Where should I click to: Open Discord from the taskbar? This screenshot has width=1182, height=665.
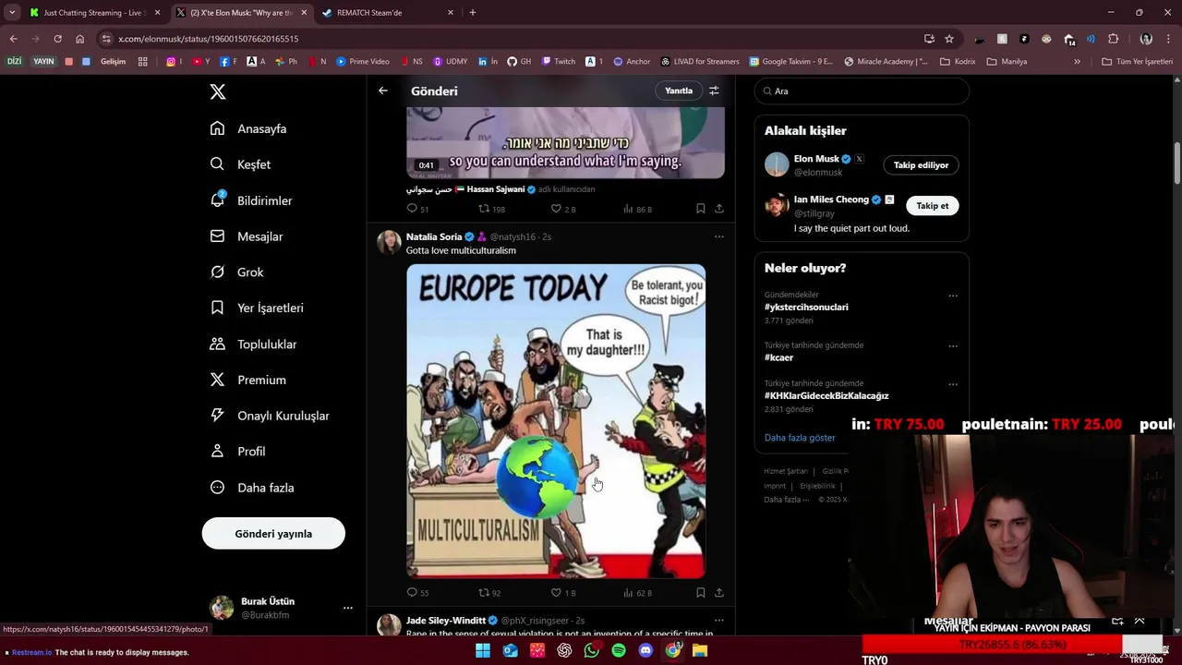(645, 650)
